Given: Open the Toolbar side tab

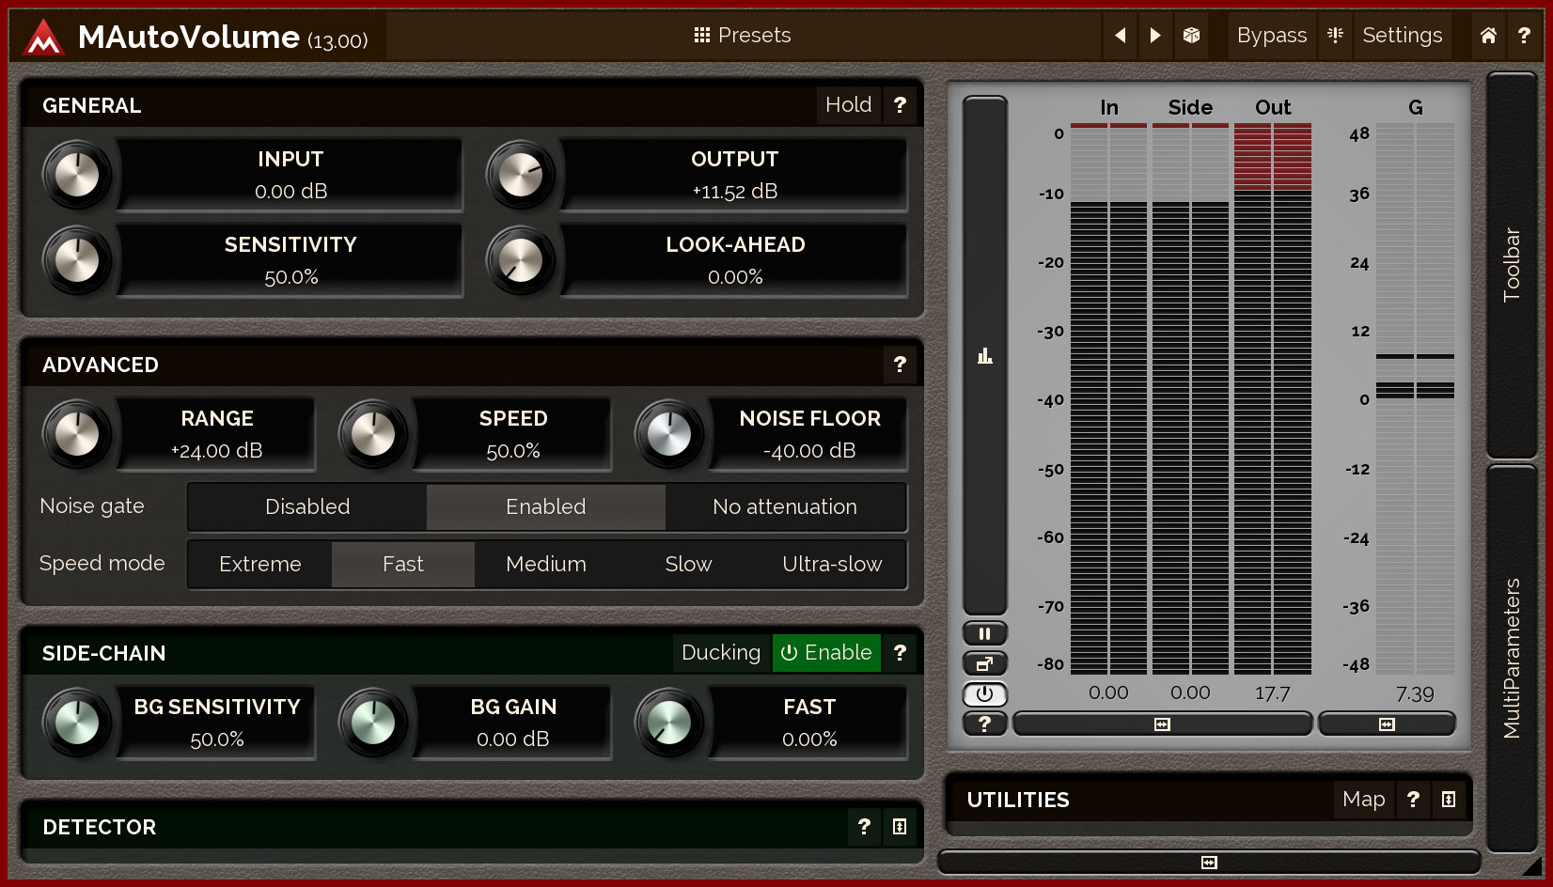Looking at the screenshot, I should 1512,264.
